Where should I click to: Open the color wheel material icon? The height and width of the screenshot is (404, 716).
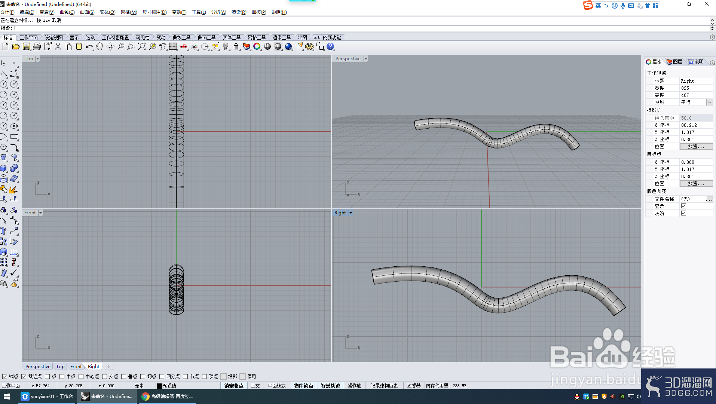coord(257,46)
